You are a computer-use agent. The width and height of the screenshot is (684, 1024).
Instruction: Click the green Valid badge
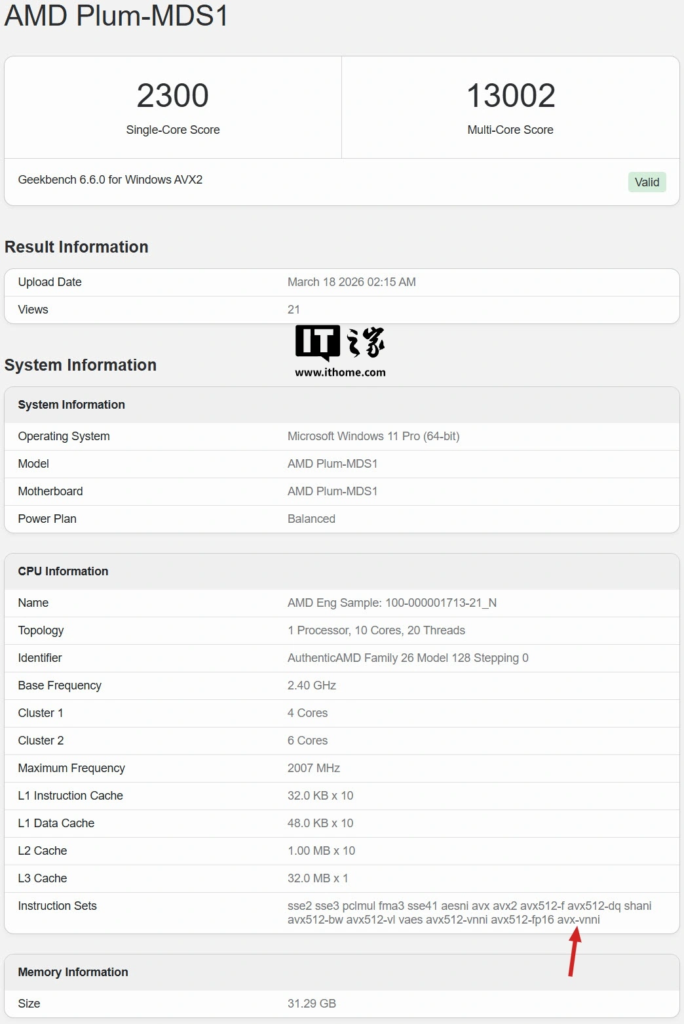coord(647,182)
